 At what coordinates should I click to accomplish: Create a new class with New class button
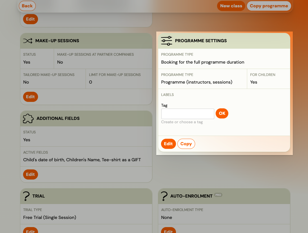(231, 6)
